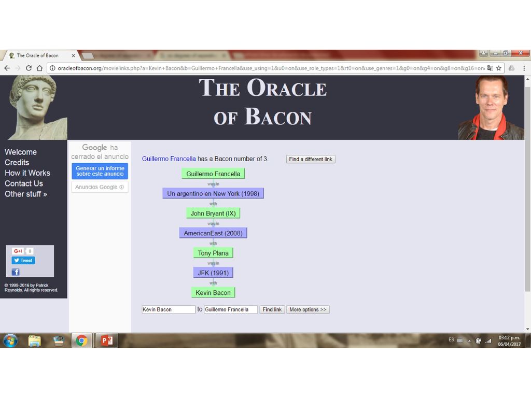Show hidden tray icons arrow

tap(469, 341)
